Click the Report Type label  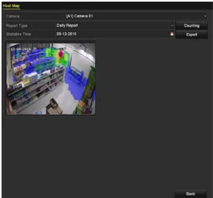[x=17, y=26]
